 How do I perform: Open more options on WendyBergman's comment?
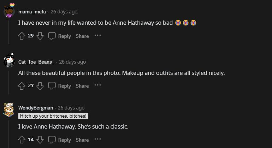[x=97, y=139]
